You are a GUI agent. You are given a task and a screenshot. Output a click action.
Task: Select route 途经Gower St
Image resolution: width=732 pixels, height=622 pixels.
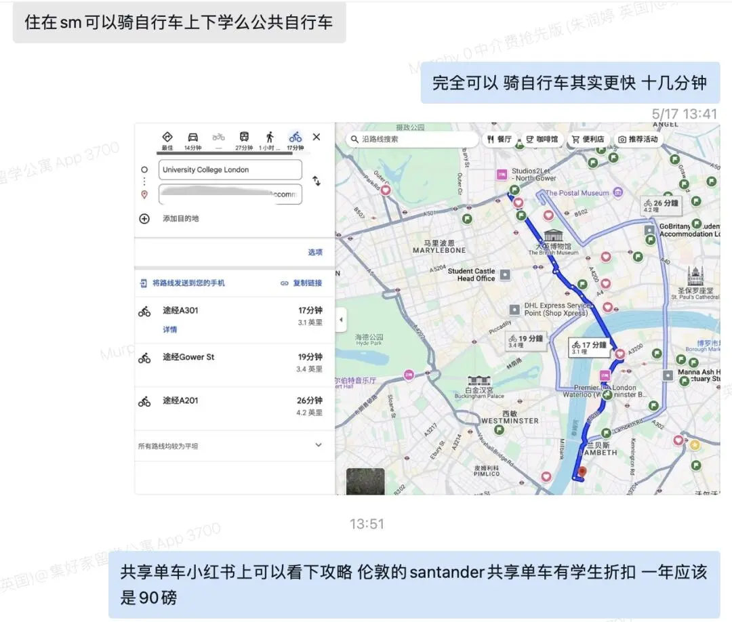[x=235, y=365]
